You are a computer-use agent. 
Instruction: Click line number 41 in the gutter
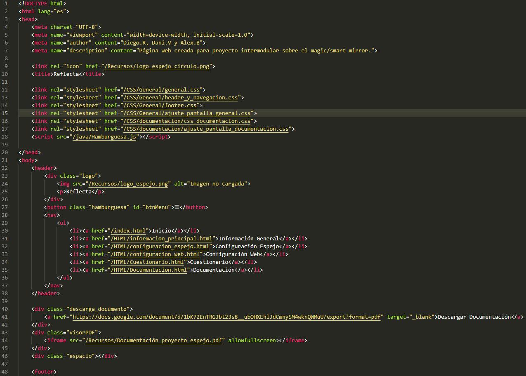click(5, 317)
